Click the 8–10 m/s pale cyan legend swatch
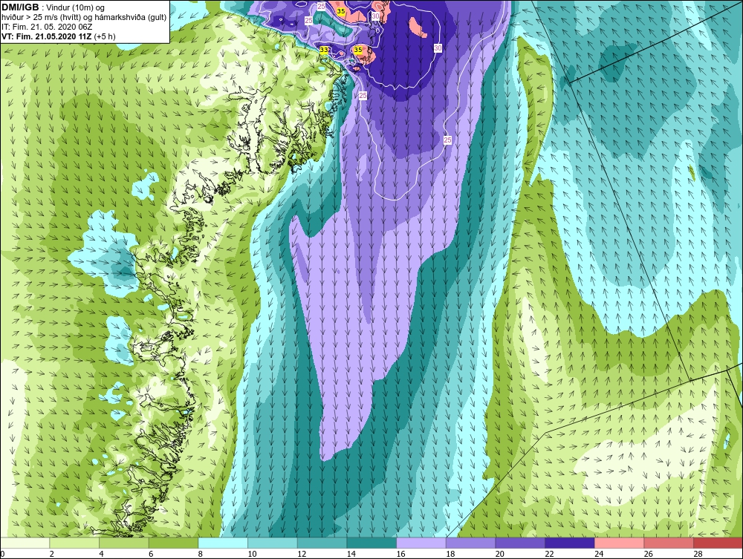 click(x=223, y=543)
